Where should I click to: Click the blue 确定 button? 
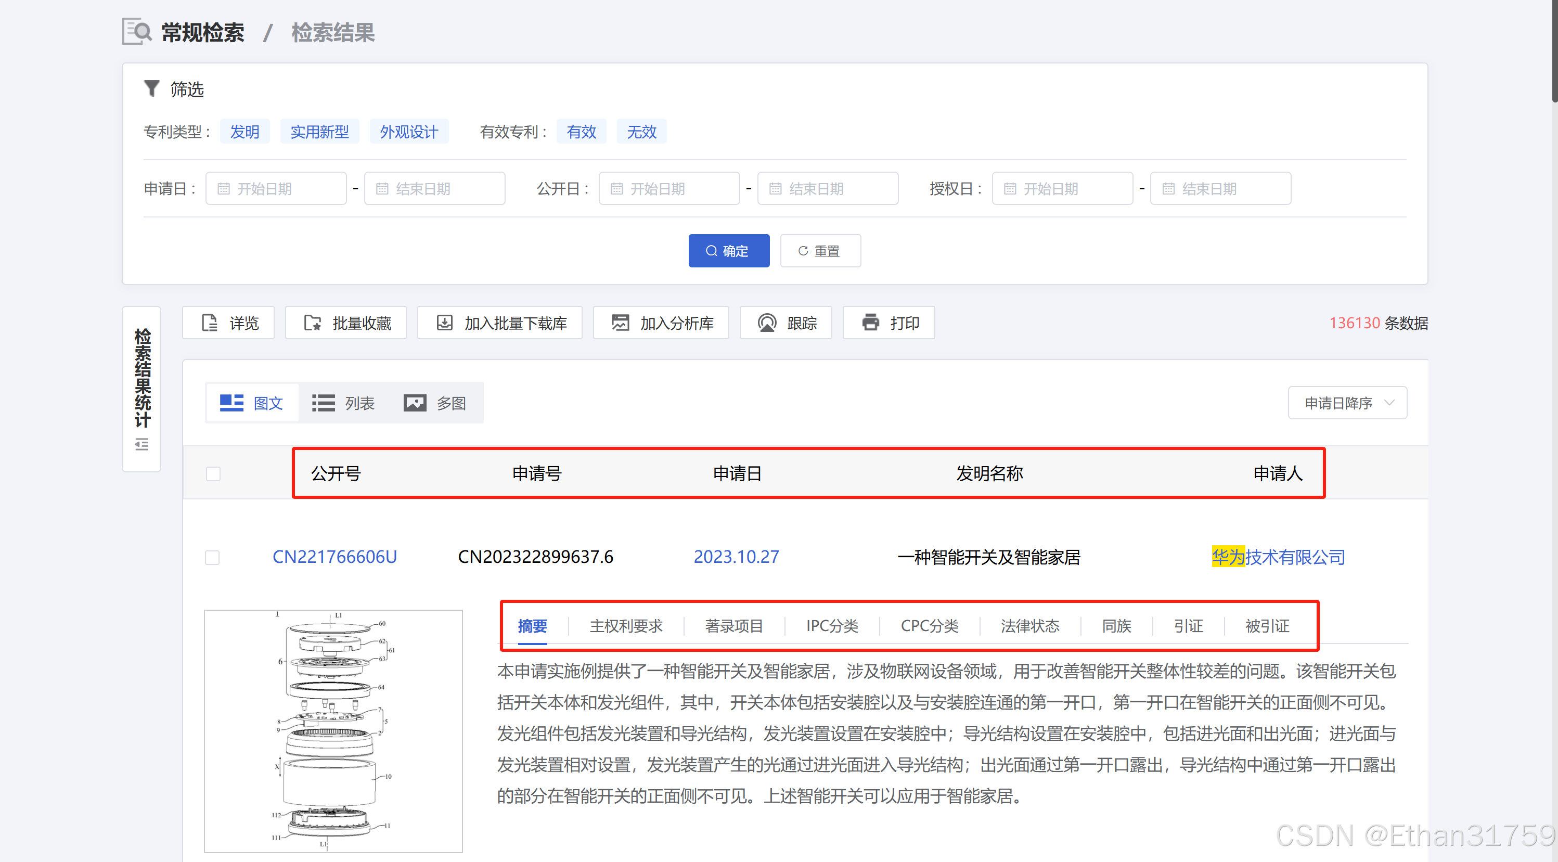point(728,251)
